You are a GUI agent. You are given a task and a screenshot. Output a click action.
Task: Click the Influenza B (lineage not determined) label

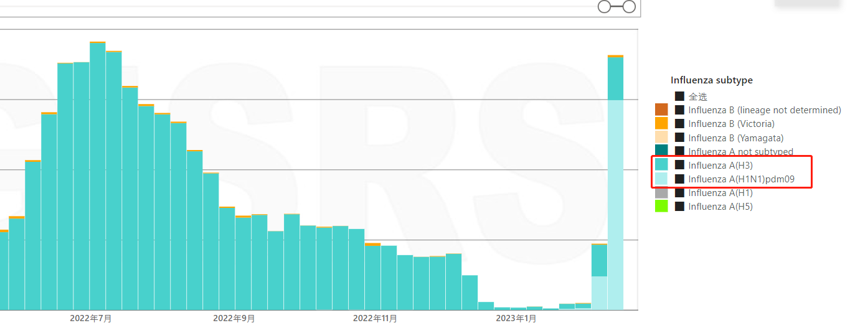[764, 110]
